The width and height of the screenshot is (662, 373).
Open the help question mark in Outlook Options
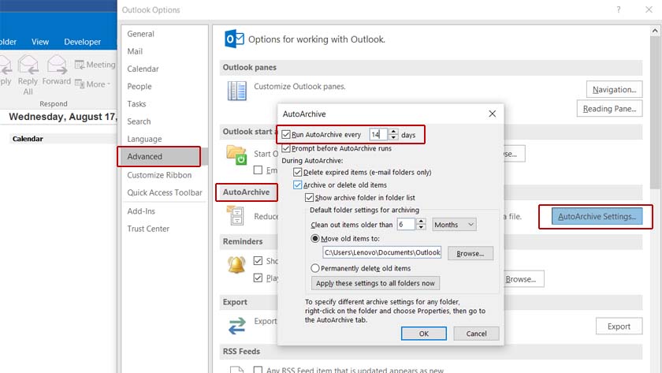pyautogui.click(x=619, y=9)
